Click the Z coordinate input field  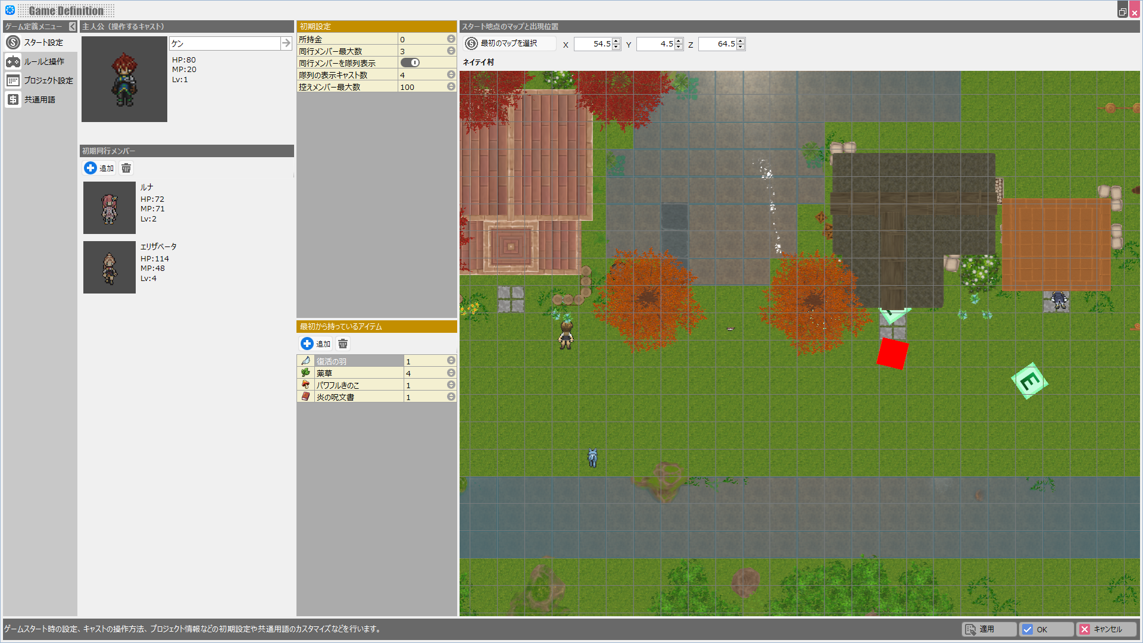tap(717, 44)
